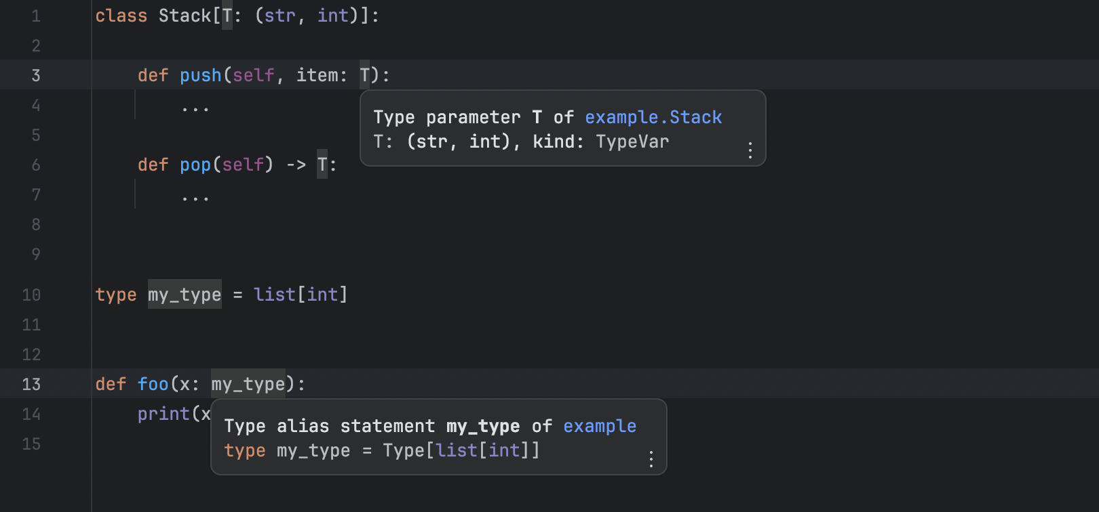Open more options in Type parameter T popup
Screen dimensions: 1099x512
click(x=750, y=150)
